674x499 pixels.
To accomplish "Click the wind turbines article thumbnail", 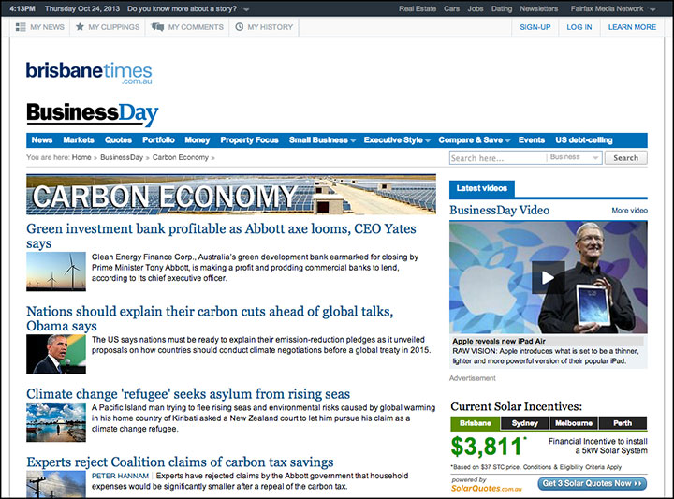I will tap(56, 272).
